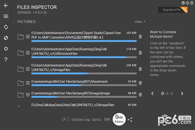Open the hamburger menu in sidebar
Image resolution: width=195 pixels, height=130 pixels.
coord(6,16)
